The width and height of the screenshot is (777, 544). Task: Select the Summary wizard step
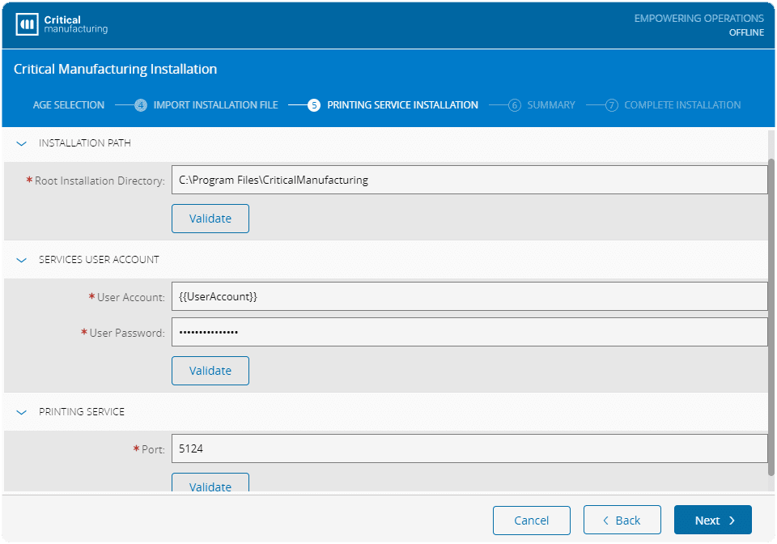[x=550, y=105]
